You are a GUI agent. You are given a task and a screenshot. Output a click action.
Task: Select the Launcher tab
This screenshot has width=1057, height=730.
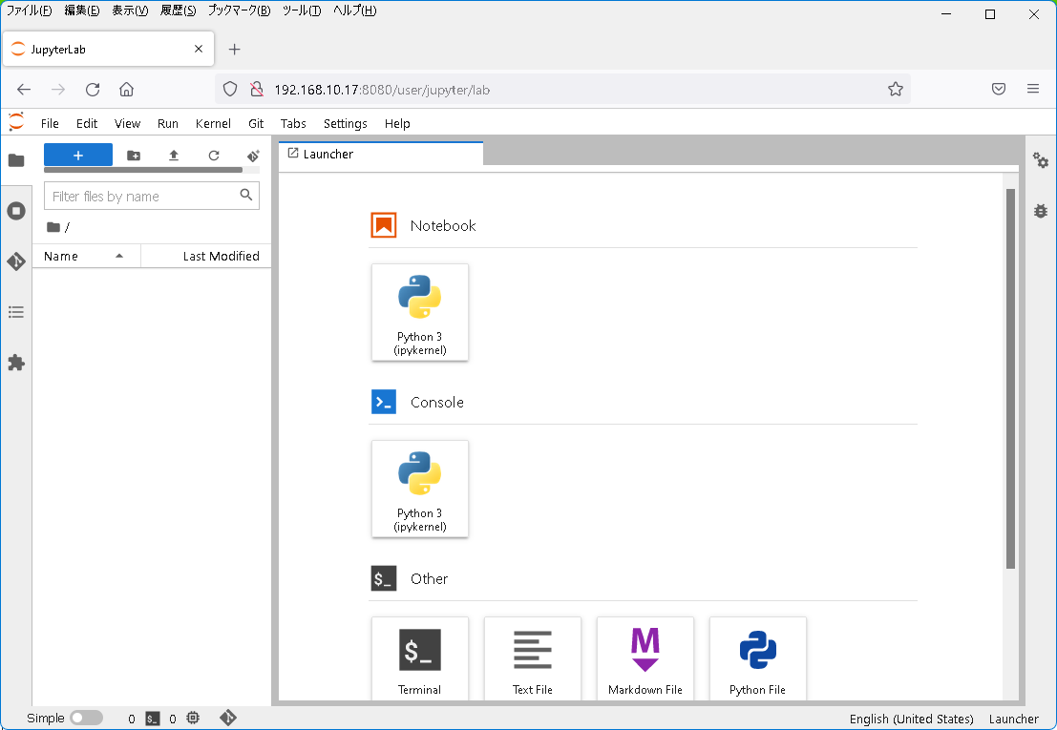[x=382, y=154]
